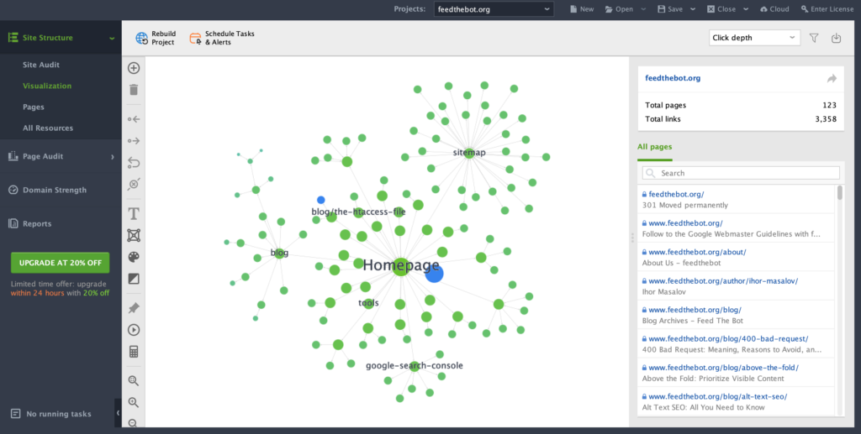Expand the Page Audit section
The image size is (861, 434).
tap(113, 157)
